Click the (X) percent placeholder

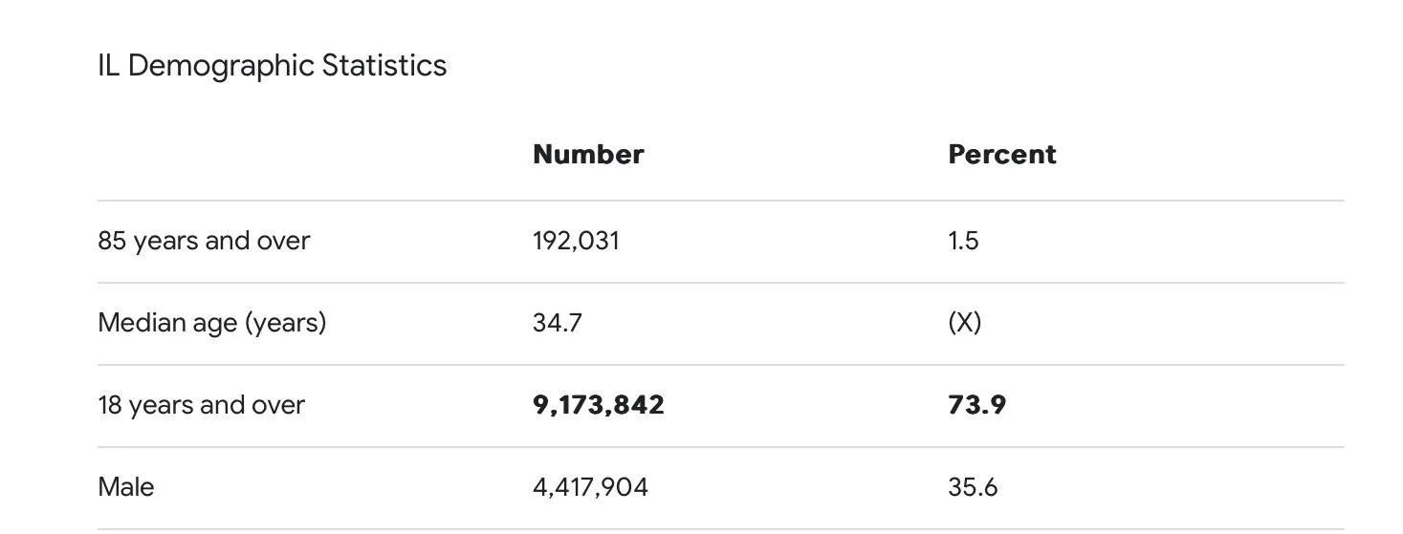click(964, 323)
